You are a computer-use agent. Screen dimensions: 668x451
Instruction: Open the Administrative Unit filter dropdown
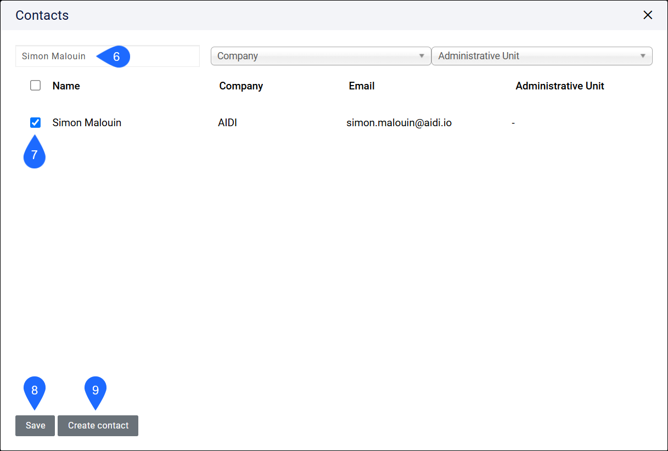(542, 56)
